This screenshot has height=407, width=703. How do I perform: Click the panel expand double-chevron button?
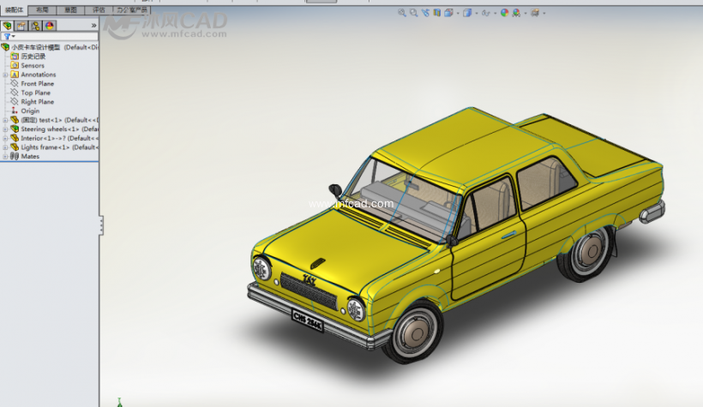point(93,27)
